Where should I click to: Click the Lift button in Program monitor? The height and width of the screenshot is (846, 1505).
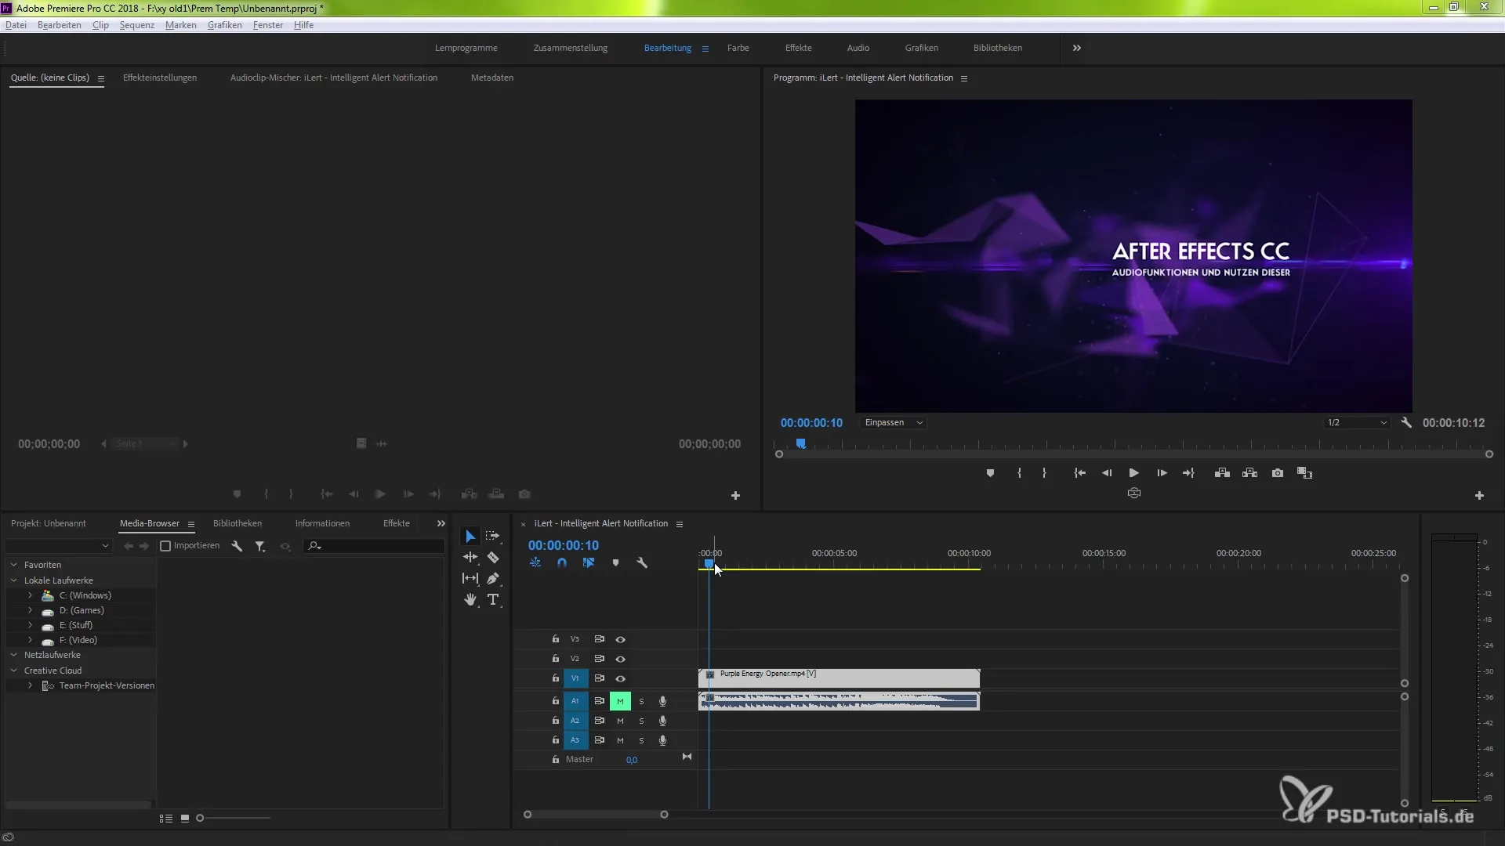pos(1222,473)
